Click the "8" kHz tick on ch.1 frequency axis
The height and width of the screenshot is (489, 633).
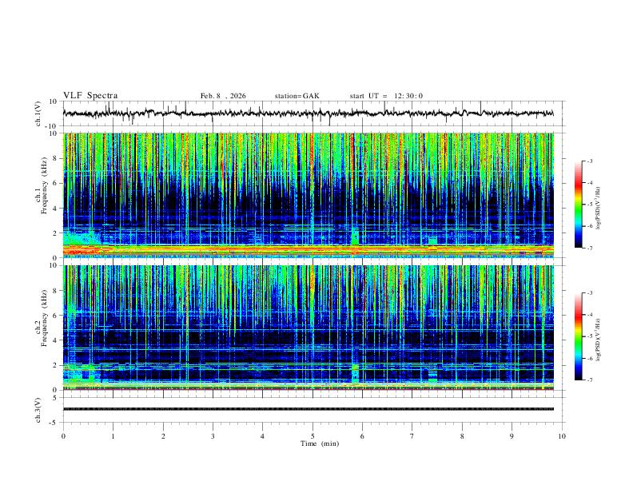coord(56,158)
